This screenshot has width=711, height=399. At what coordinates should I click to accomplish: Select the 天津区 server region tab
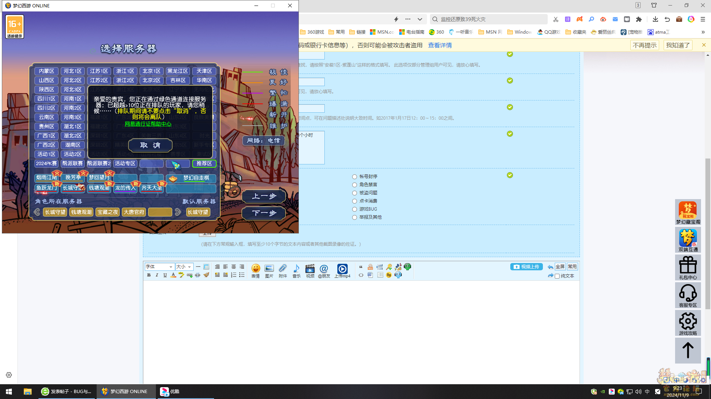pyautogui.click(x=204, y=71)
